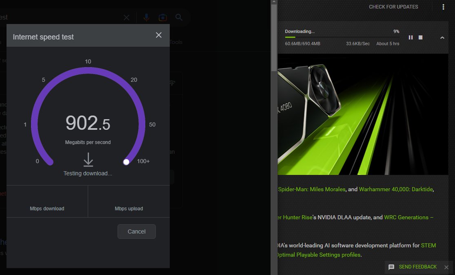Click the 9% progress value
This screenshot has width=455, height=275.
click(396, 31)
